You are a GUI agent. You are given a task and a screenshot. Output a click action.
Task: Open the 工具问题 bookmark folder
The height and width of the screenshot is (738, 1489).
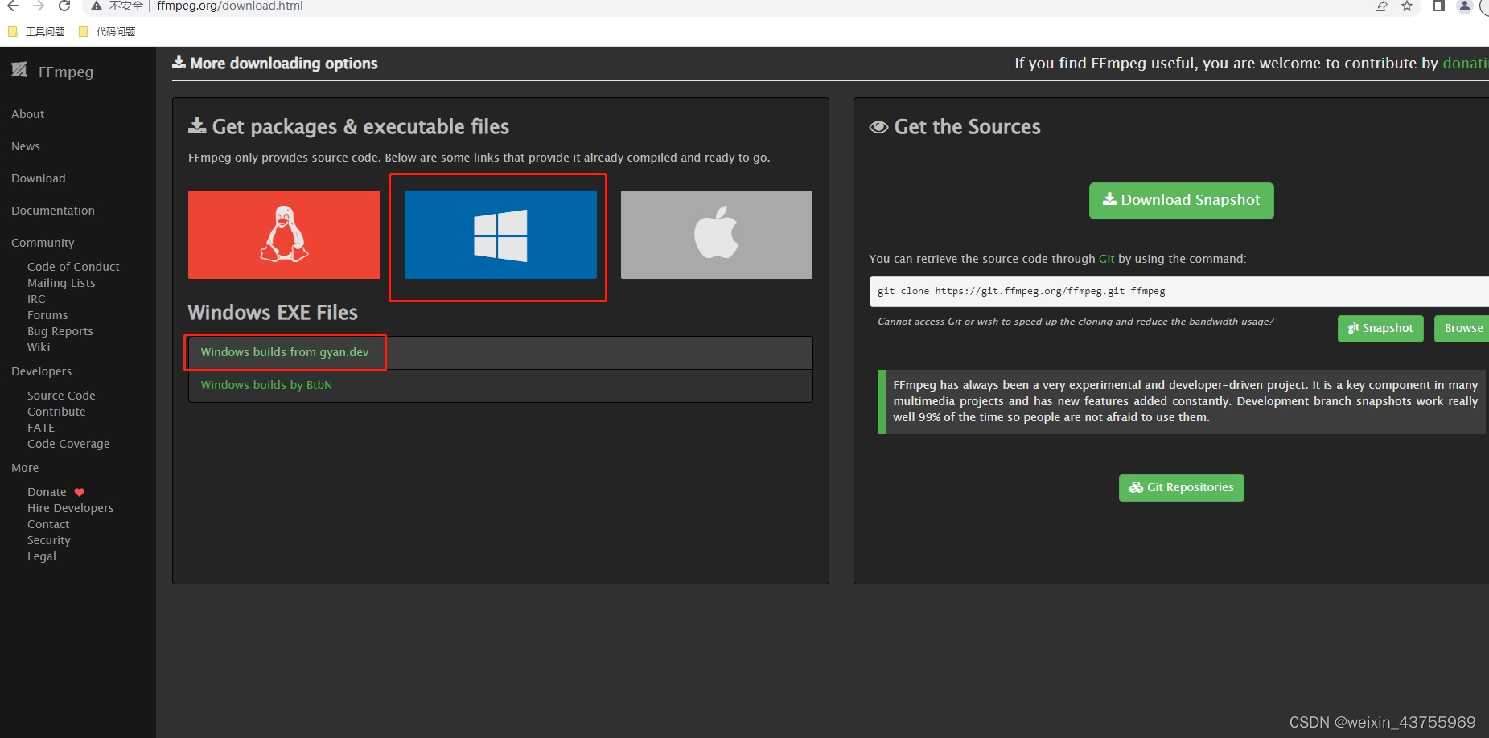36,31
